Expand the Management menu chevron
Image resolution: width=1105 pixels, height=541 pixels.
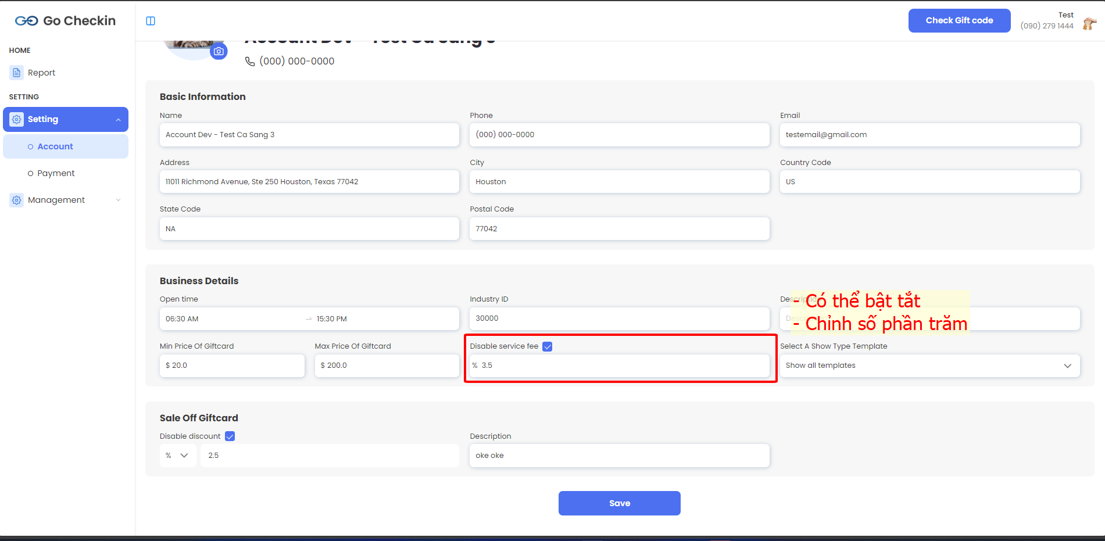[119, 200]
